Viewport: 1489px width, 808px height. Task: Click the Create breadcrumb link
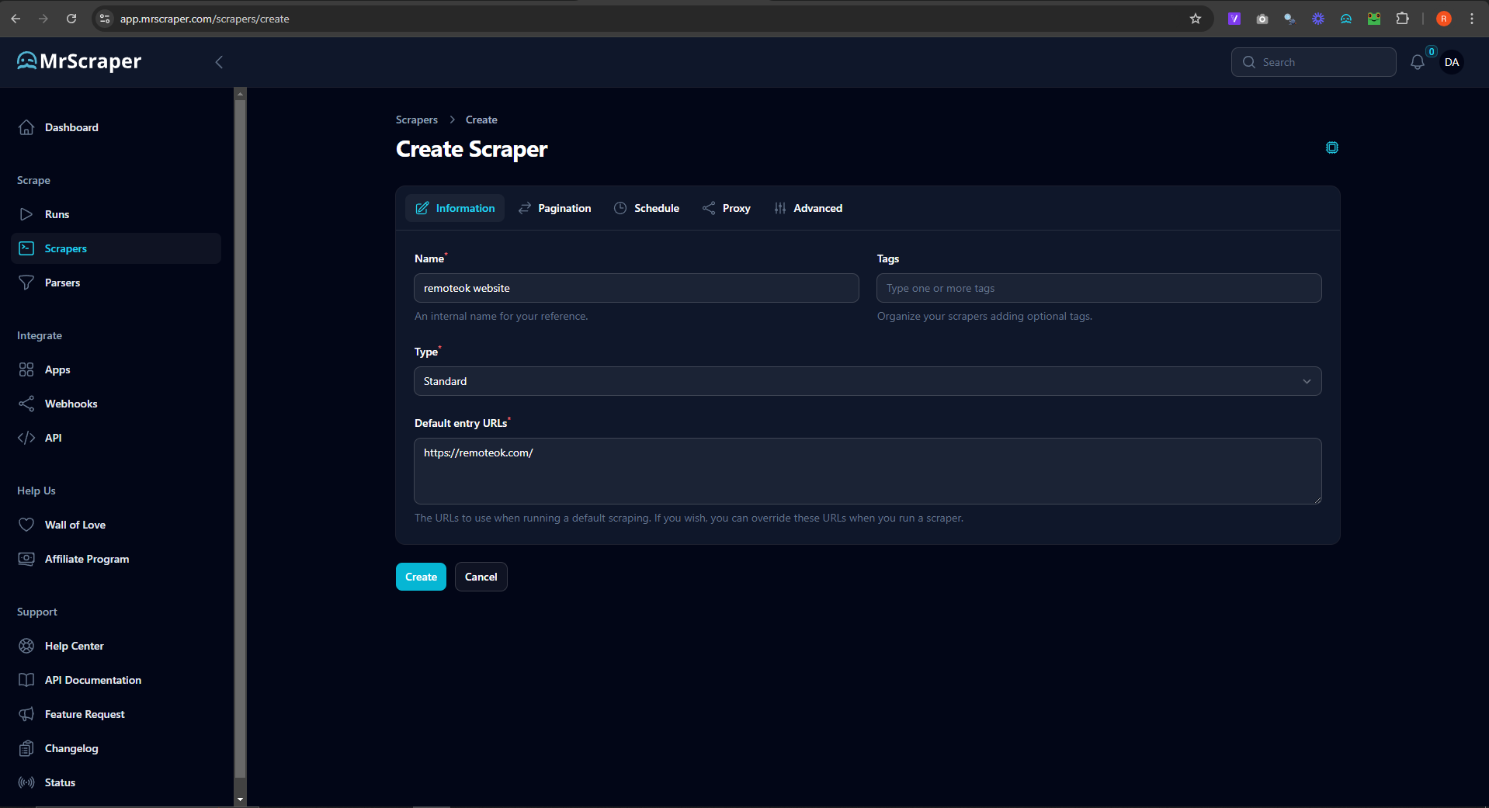(x=481, y=120)
